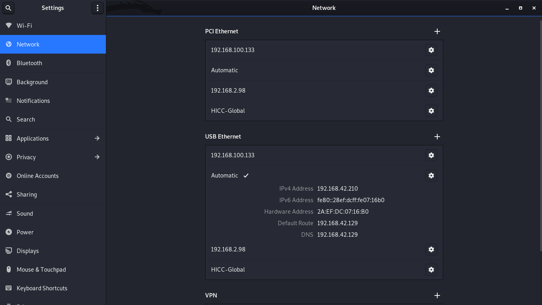
Task: Click the Wi-Fi icon in sidebar
Action: (x=9, y=25)
